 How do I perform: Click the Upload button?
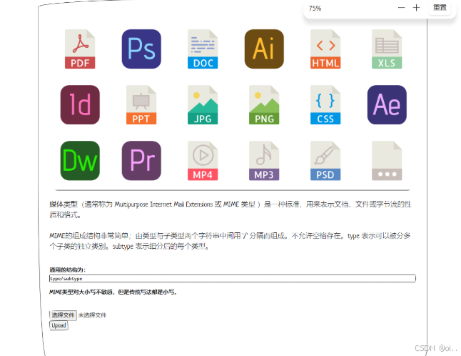click(x=59, y=325)
